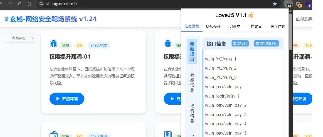The height and width of the screenshot is (137, 323).
Task: Select the /vuln_YQ/vuln_3 endpoint
Action: coord(221,78)
